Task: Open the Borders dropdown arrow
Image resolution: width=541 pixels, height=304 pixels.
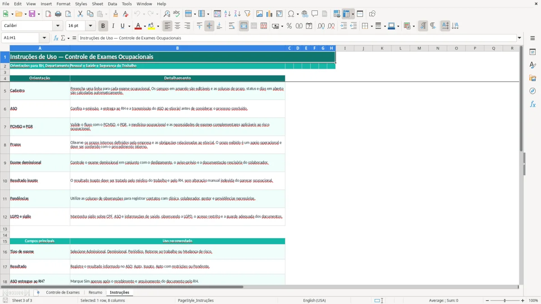Action: coord(371,26)
